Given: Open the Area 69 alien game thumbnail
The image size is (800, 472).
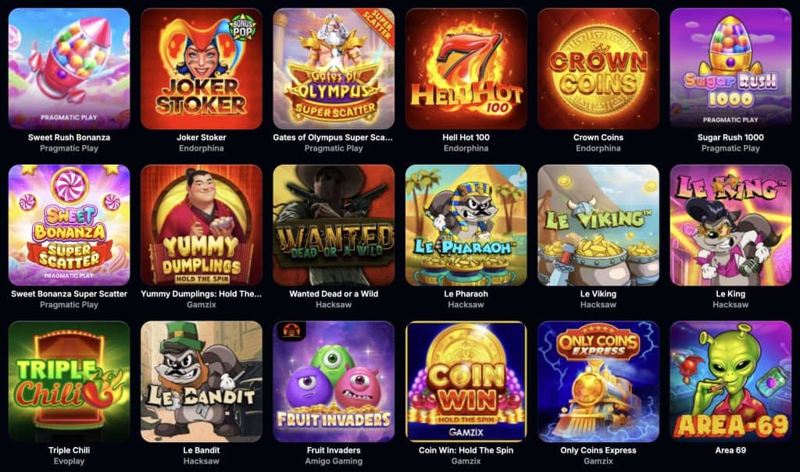Looking at the screenshot, I should [730, 382].
